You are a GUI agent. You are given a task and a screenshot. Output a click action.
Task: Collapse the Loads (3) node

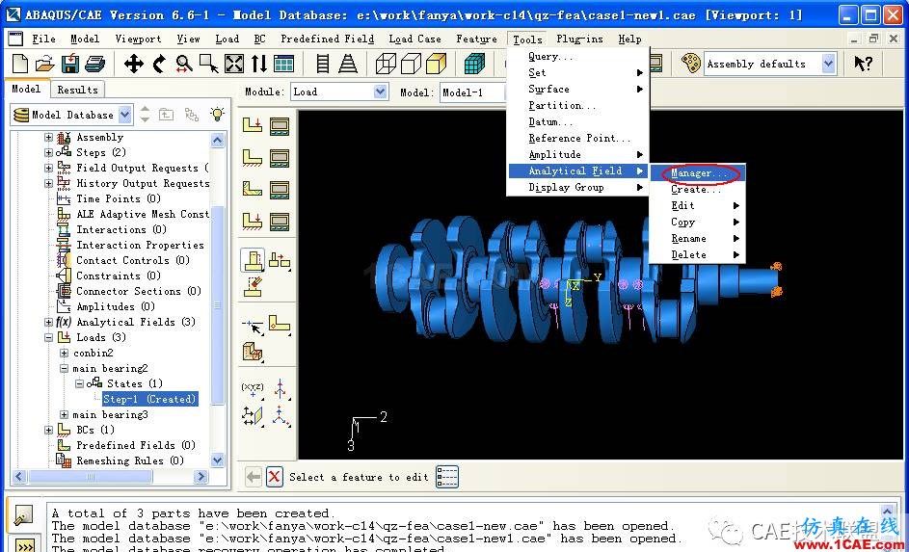tap(49, 338)
